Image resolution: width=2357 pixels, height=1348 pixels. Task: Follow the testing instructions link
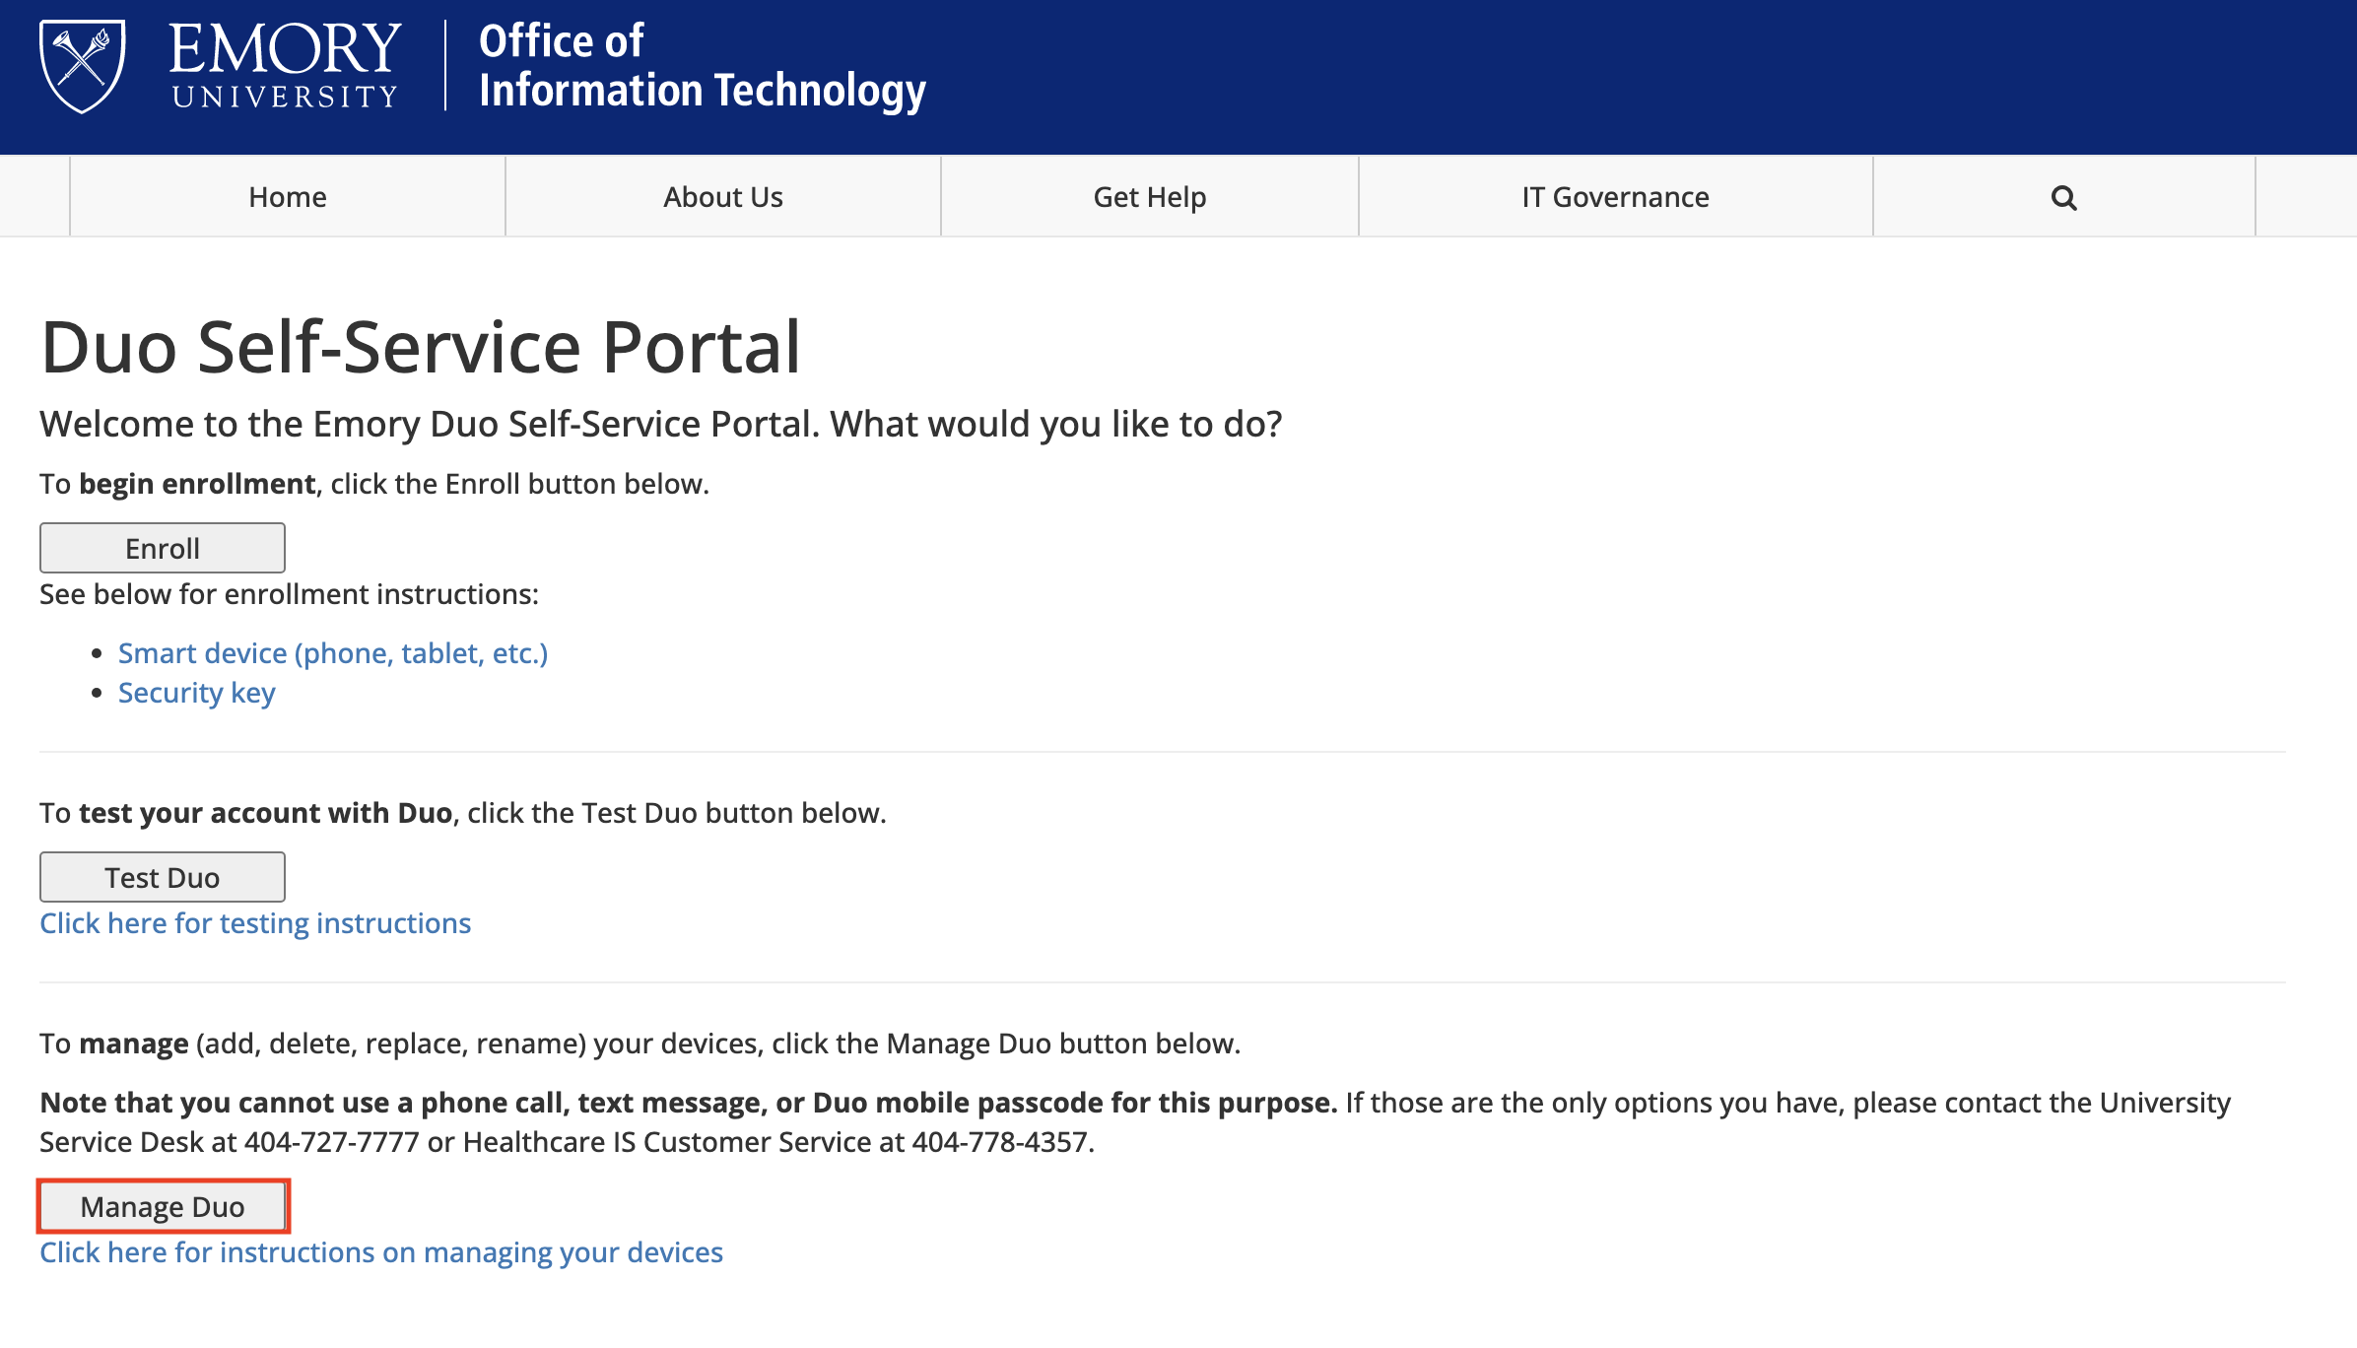click(x=255, y=923)
